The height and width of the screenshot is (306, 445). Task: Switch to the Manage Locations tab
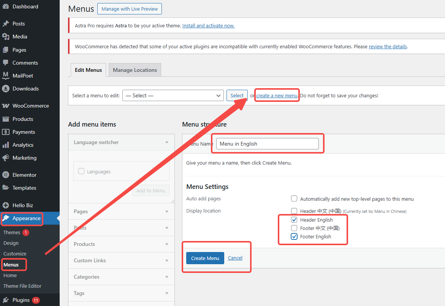[x=135, y=70]
